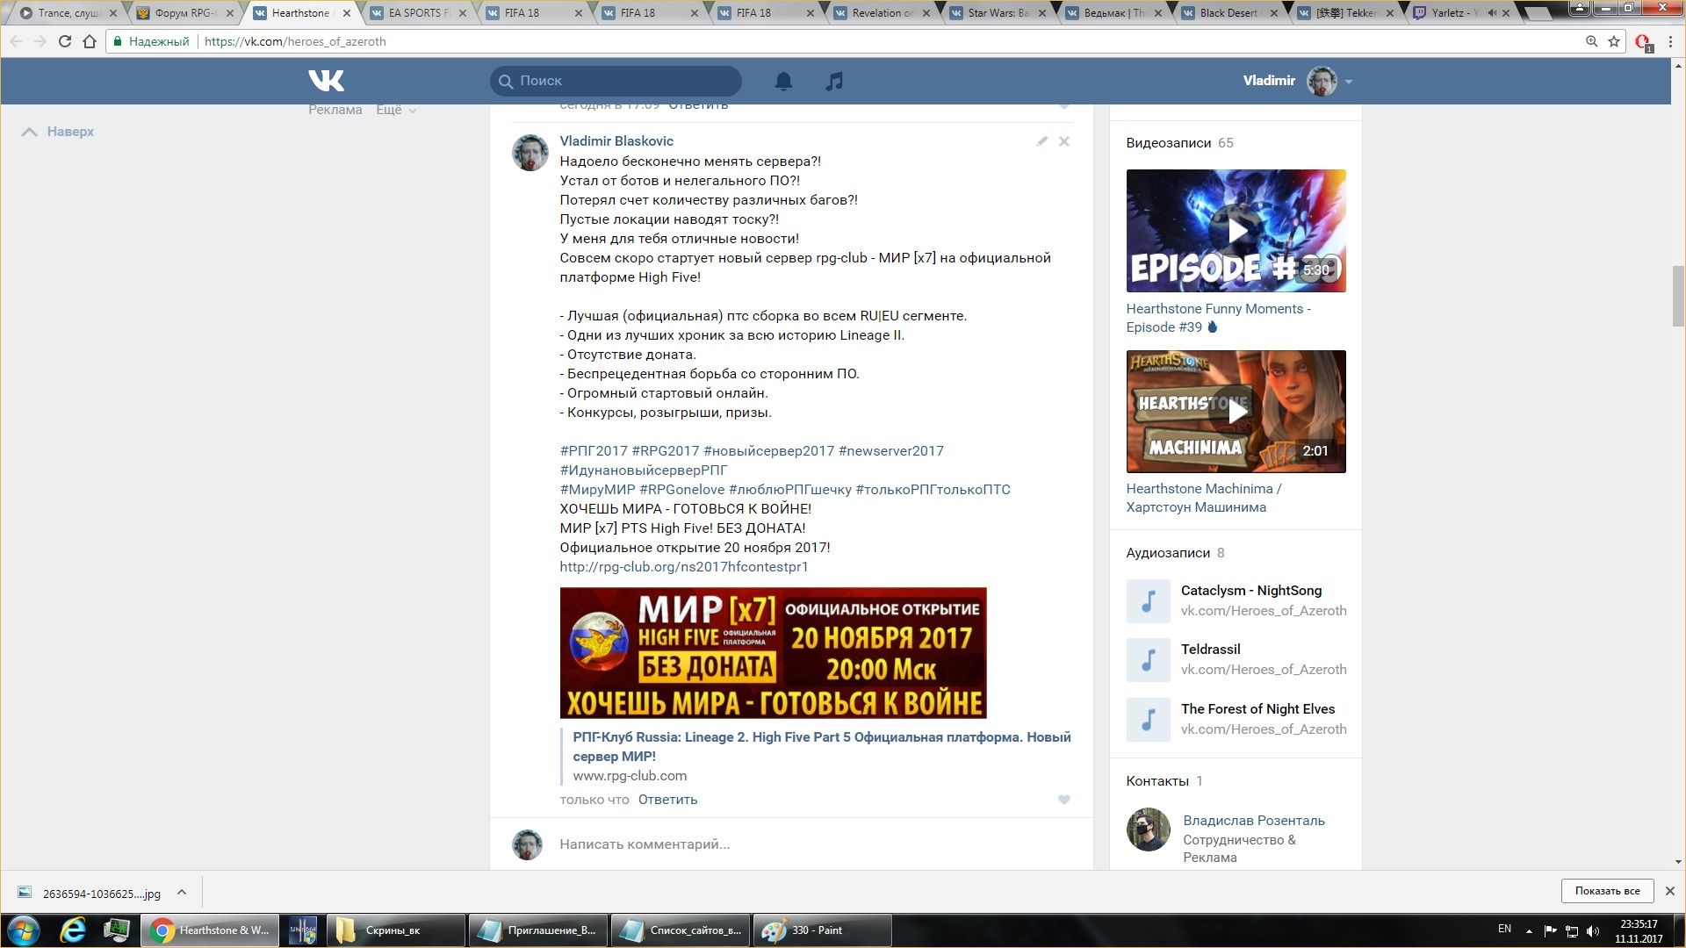Click the network tray icon
The height and width of the screenshot is (948, 1686).
point(1572,930)
